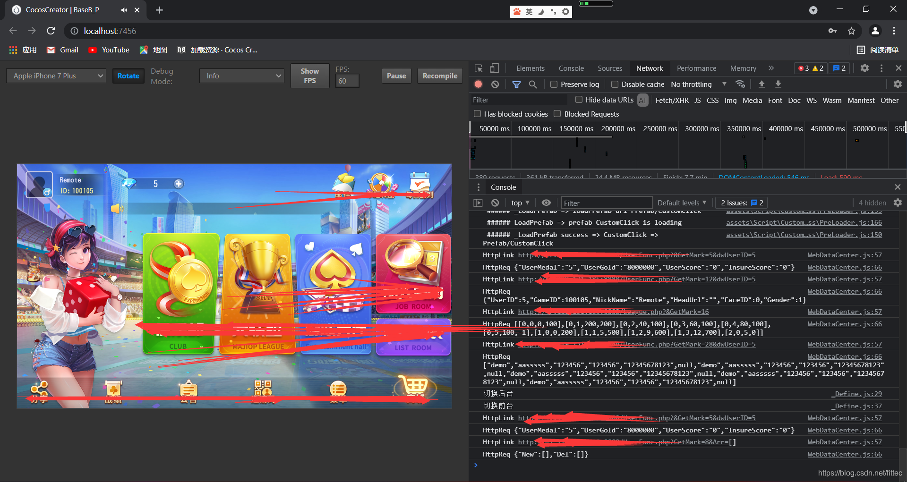Open Debug Mode Info dropdown
This screenshot has height=482, width=907.
click(x=241, y=76)
